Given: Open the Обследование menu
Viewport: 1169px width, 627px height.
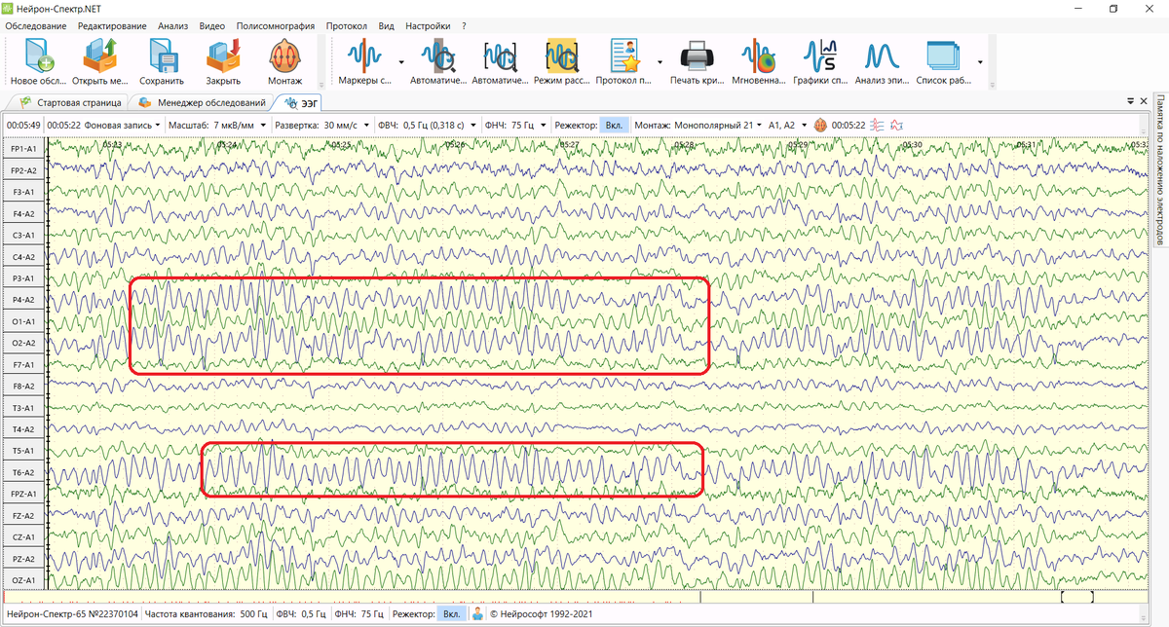Looking at the screenshot, I should click(36, 25).
